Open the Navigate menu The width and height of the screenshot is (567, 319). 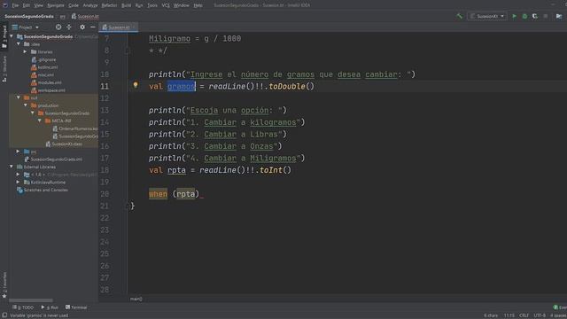55,5
